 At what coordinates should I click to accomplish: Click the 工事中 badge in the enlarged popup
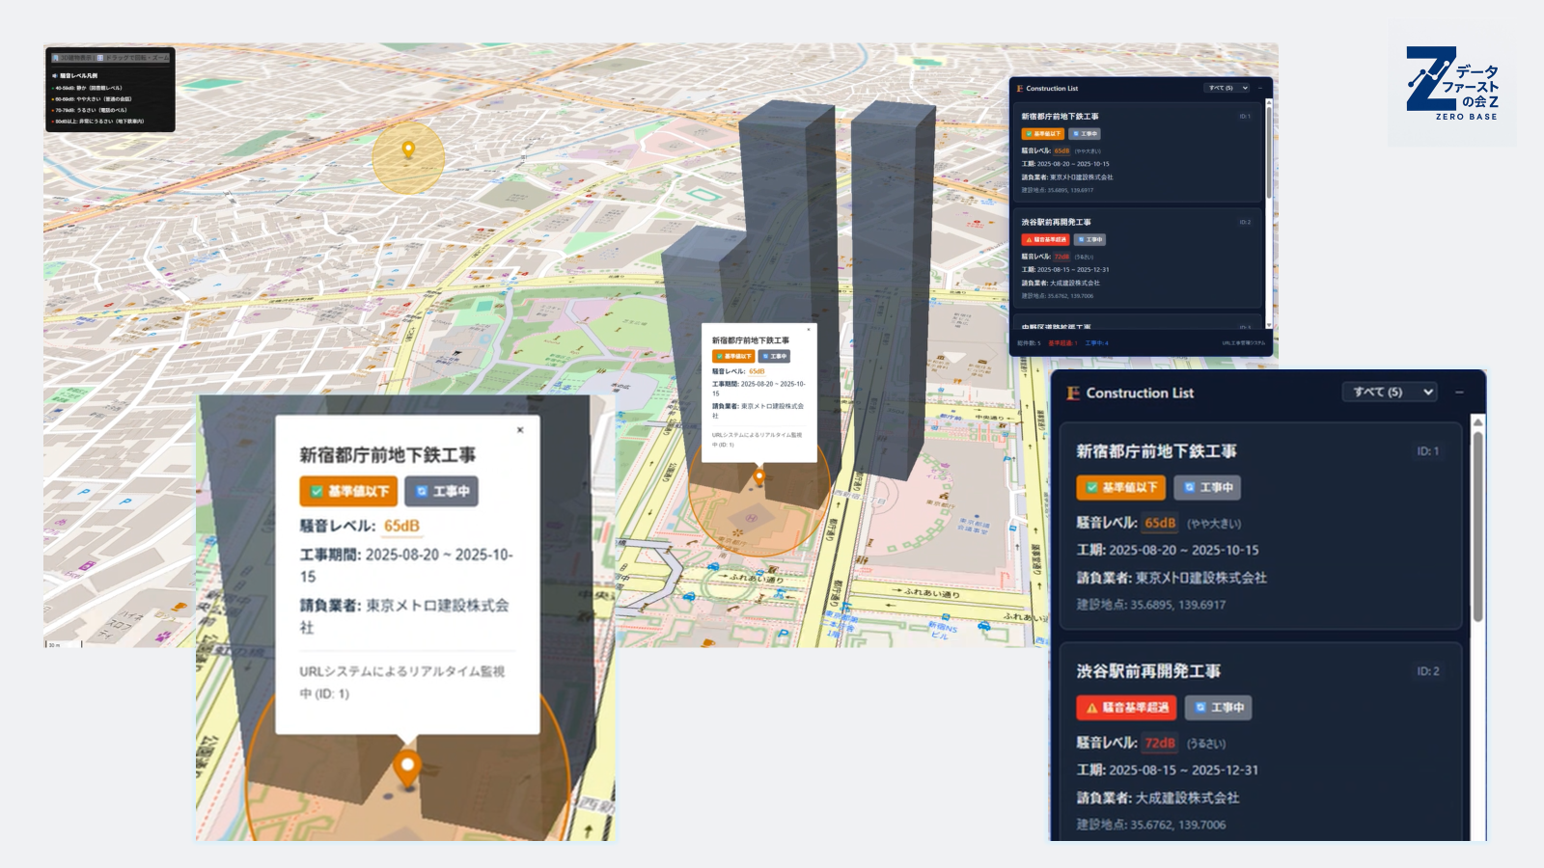[441, 491]
